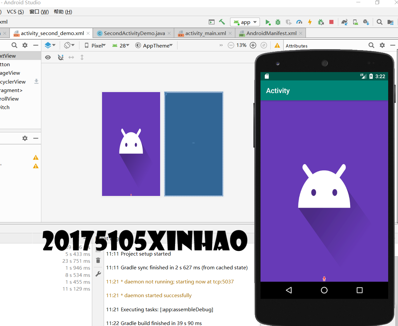
Task: Attach debugger to Android process icon
Action: click(x=321, y=22)
